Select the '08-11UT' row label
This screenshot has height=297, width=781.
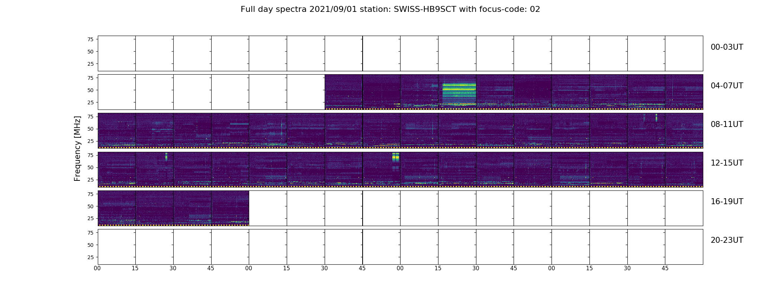pyautogui.click(x=727, y=124)
